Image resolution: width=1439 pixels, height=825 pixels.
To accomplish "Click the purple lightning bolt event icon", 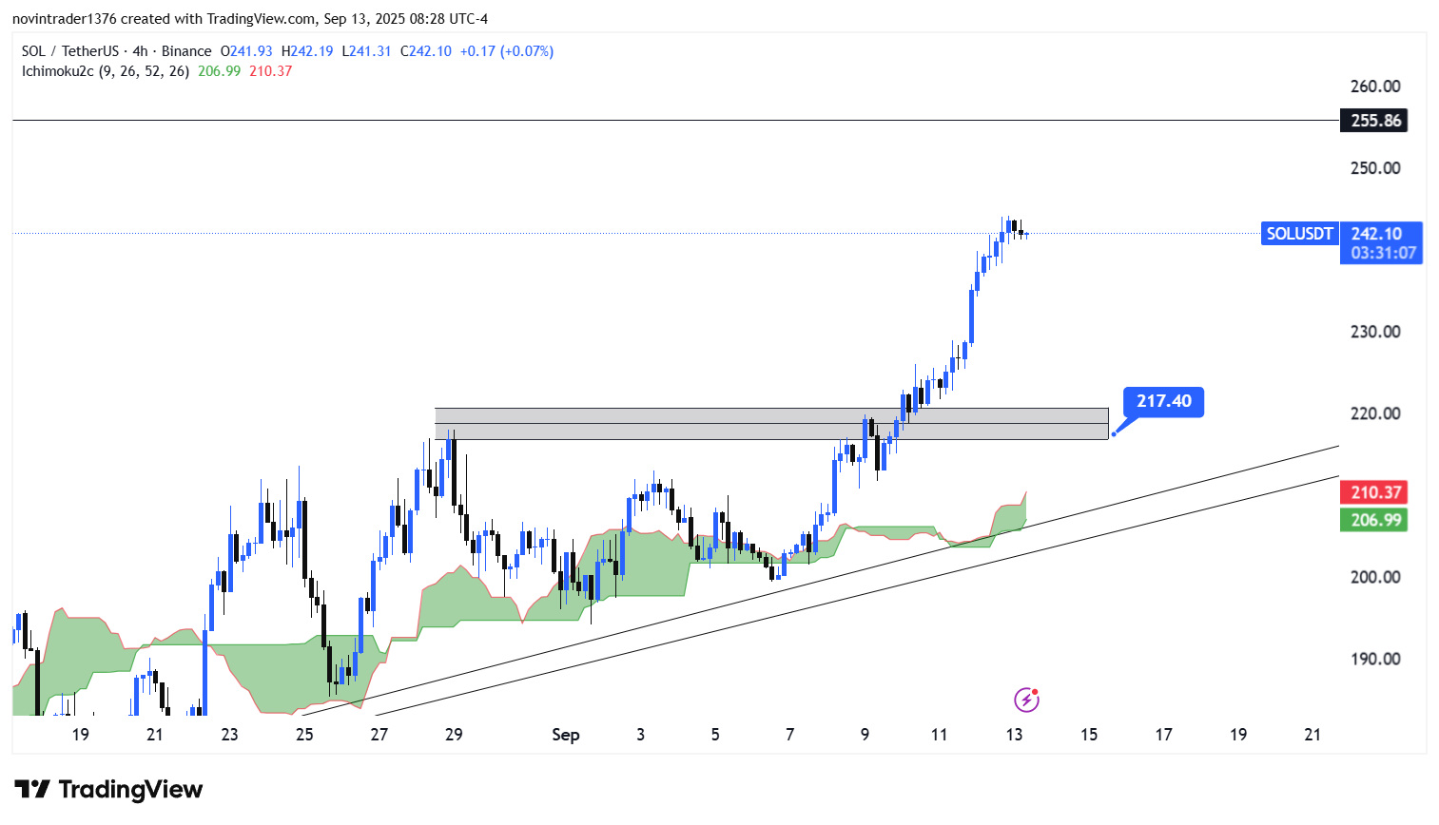I will [x=1026, y=700].
